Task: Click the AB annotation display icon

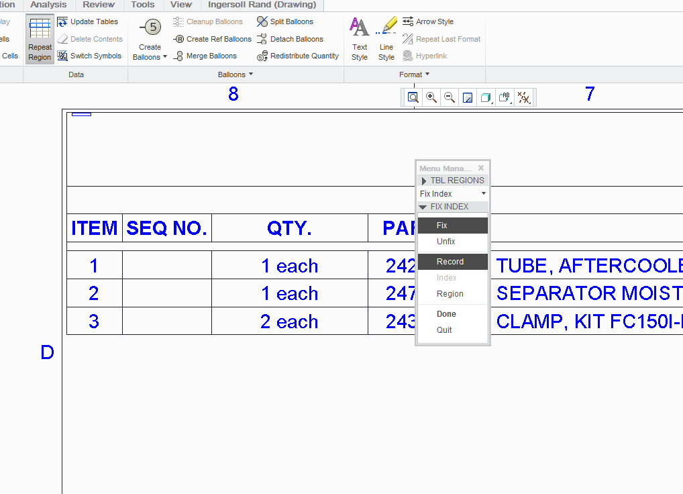Action: coord(505,97)
